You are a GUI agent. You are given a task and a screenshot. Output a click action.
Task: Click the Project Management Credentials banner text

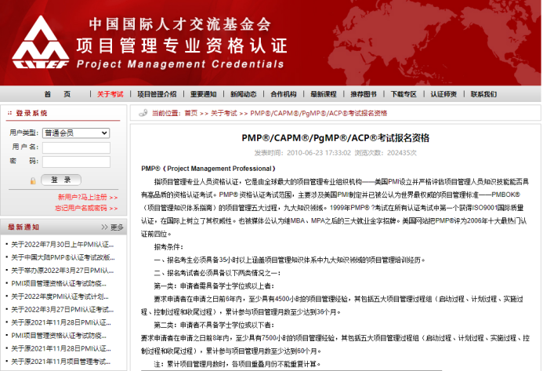tap(180, 64)
